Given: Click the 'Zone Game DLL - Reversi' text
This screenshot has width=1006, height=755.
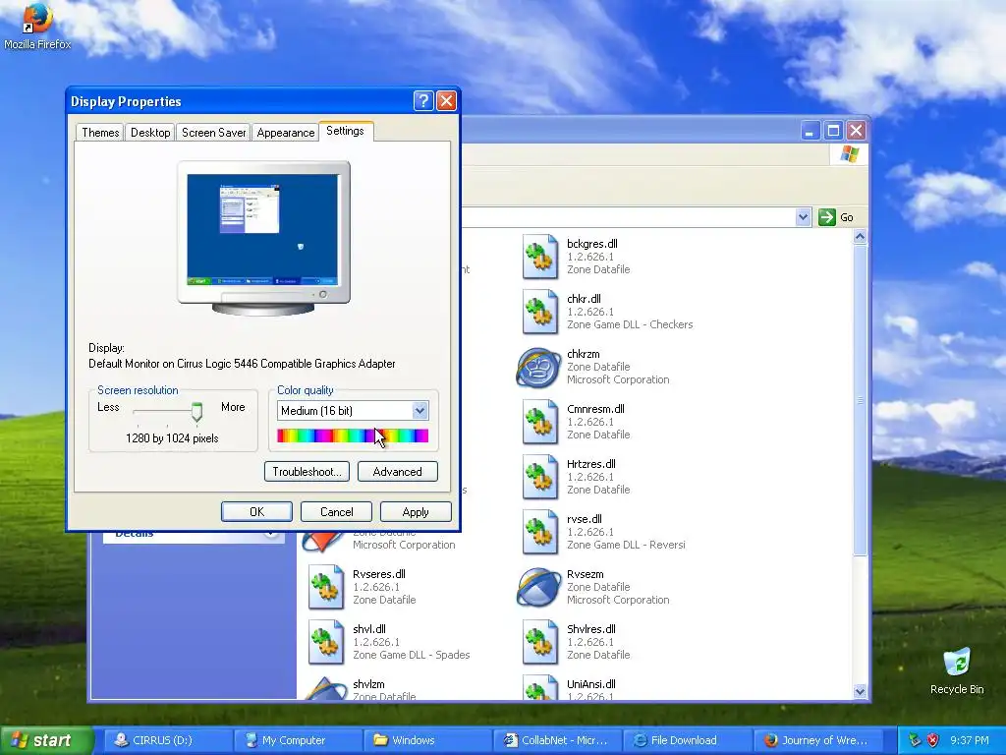Looking at the screenshot, I should [626, 545].
